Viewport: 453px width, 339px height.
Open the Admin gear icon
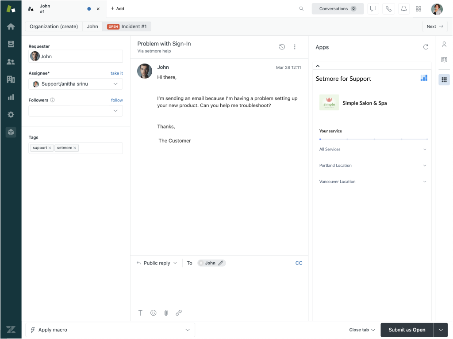point(11,114)
